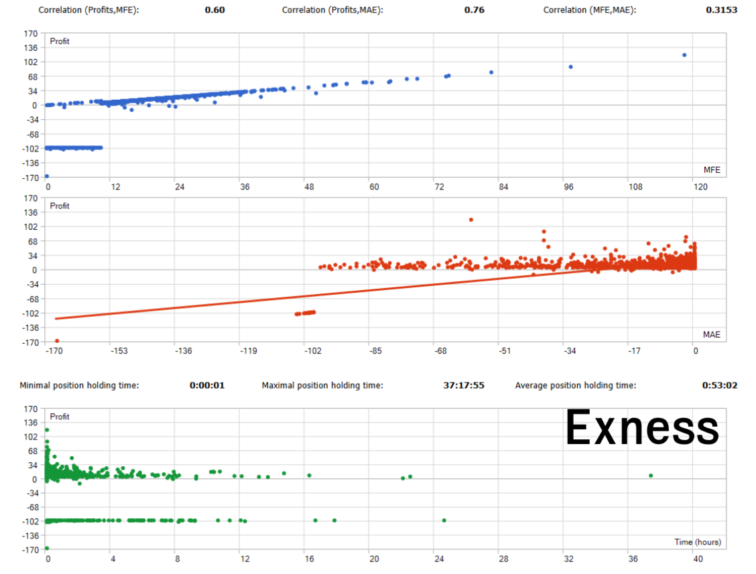756x574 pixels.
Task: Click the blue data point near MFE 84
Action: coord(491,72)
